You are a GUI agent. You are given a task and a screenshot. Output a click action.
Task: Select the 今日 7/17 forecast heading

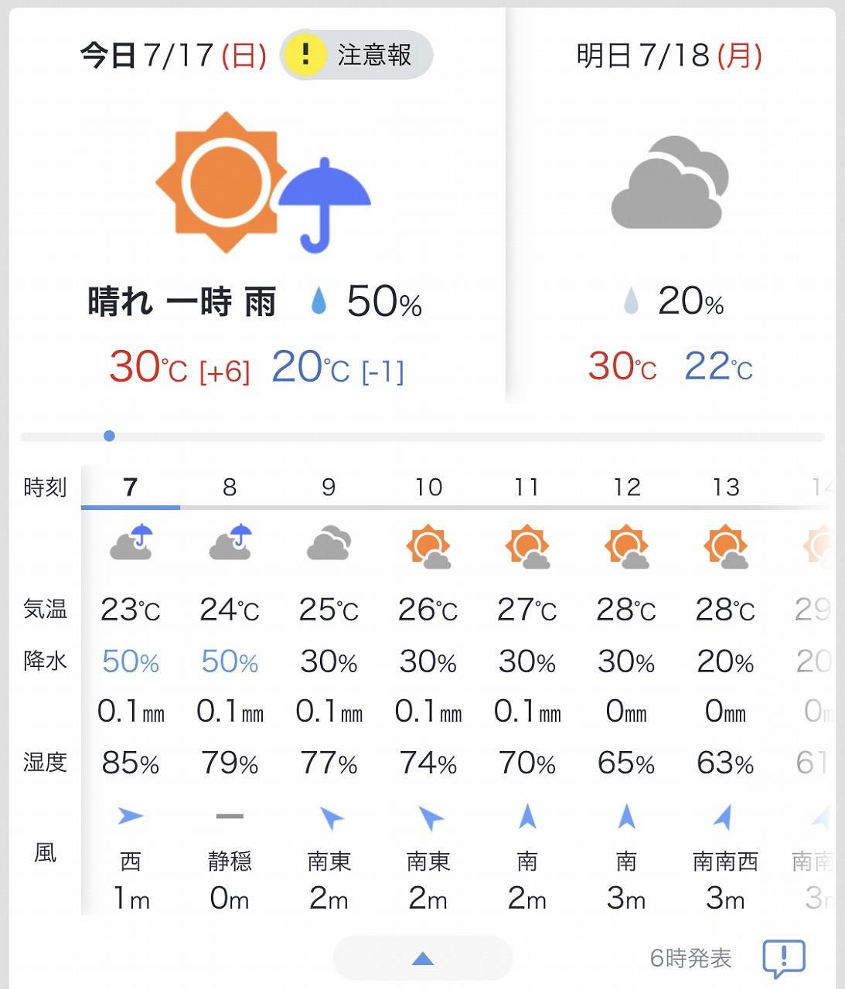tap(174, 56)
